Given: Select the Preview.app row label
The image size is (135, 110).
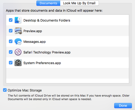Looking at the screenshot, I should point(33,31).
